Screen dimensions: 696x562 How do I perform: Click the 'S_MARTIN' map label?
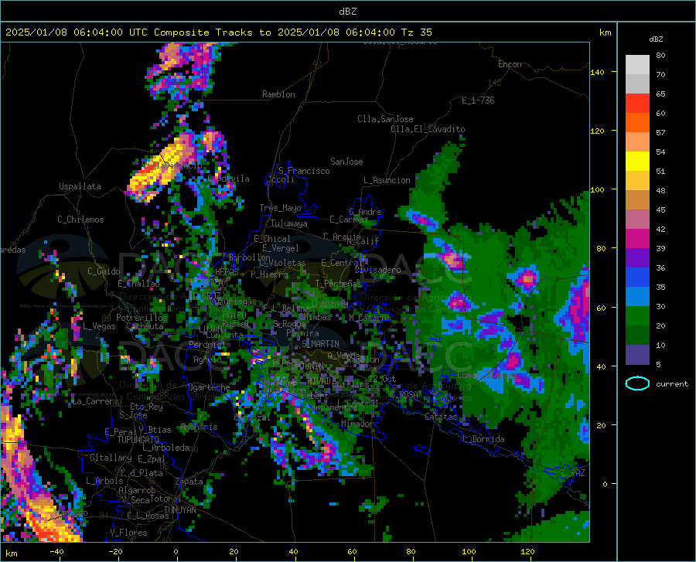pyautogui.click(x=320, y=344)
